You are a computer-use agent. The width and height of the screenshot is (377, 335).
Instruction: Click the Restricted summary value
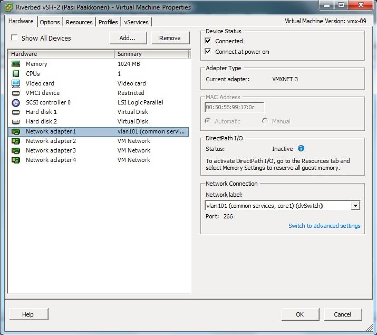click(x=131, y=93)
